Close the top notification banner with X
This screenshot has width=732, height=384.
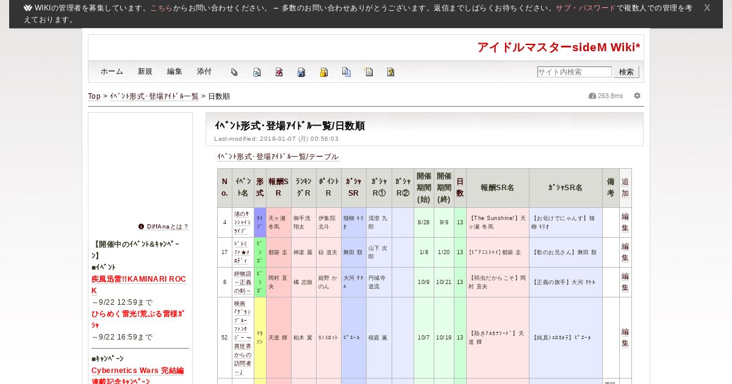(x=707, y=8)
